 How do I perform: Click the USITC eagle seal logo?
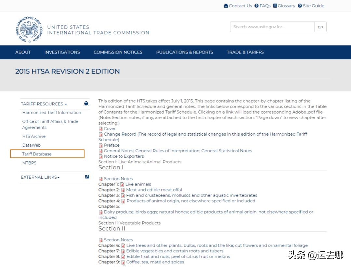tap(29, 30)
